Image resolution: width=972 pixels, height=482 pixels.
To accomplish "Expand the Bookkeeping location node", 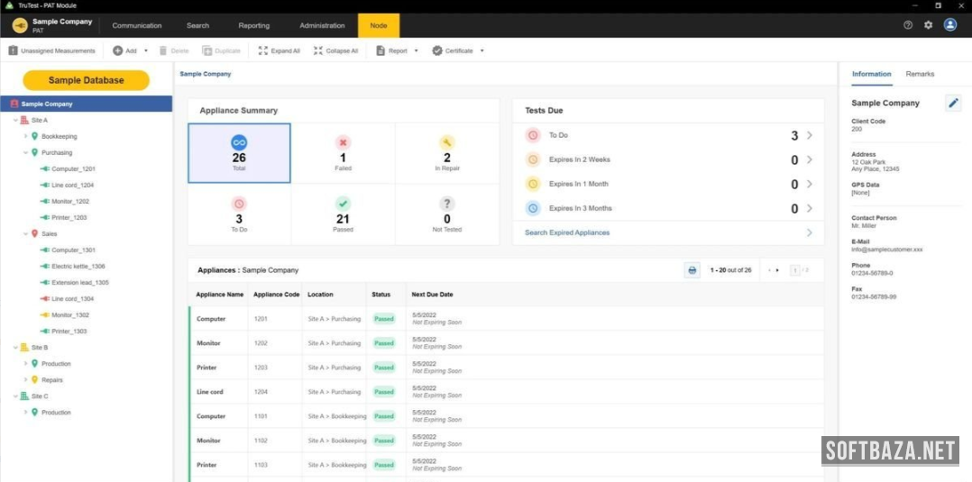I will pyautogui.click(x=26, y=137).
